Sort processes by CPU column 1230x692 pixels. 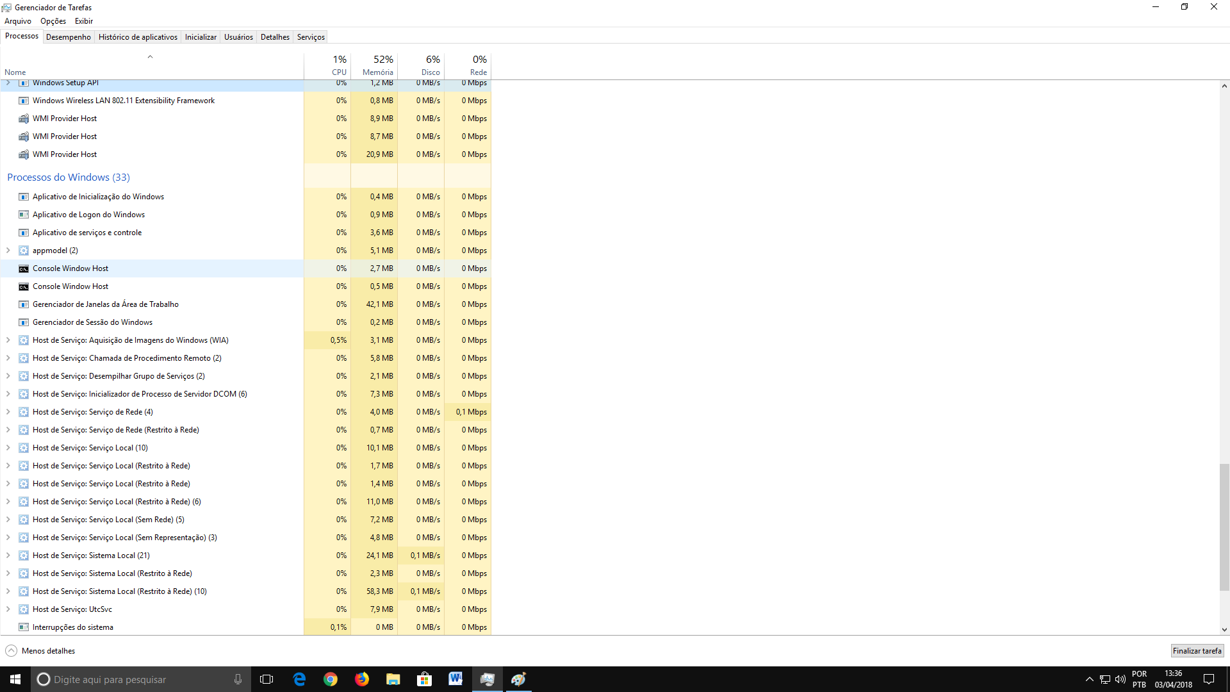point(327,65)
